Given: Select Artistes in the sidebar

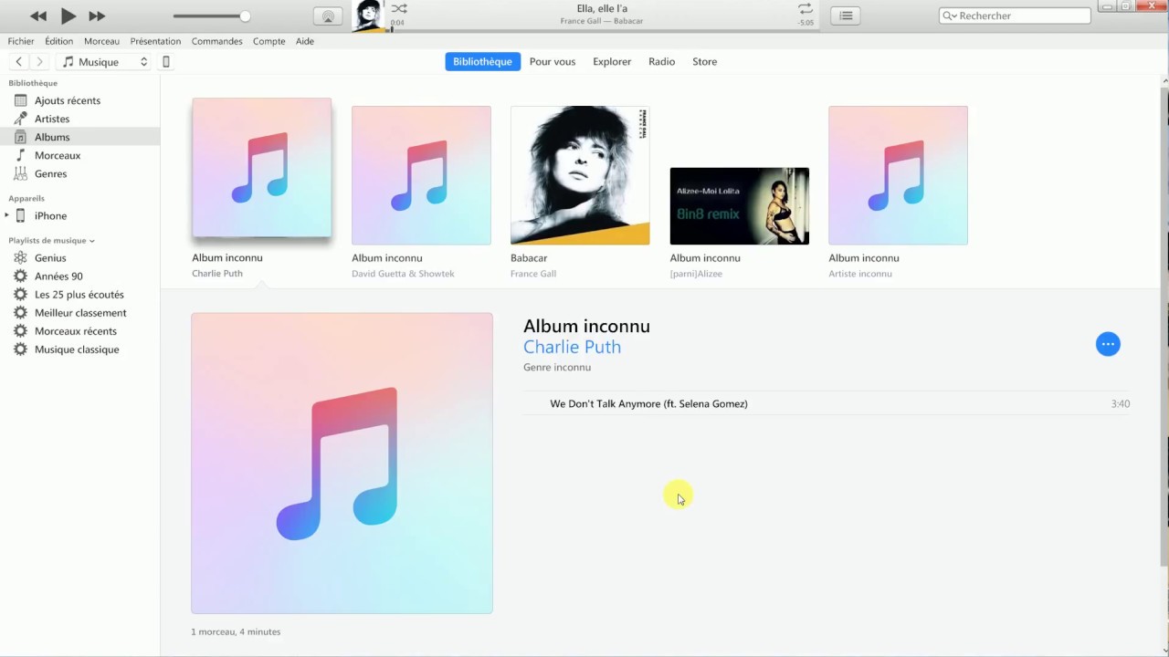Looking at the screenshot, I should [79, 119].
